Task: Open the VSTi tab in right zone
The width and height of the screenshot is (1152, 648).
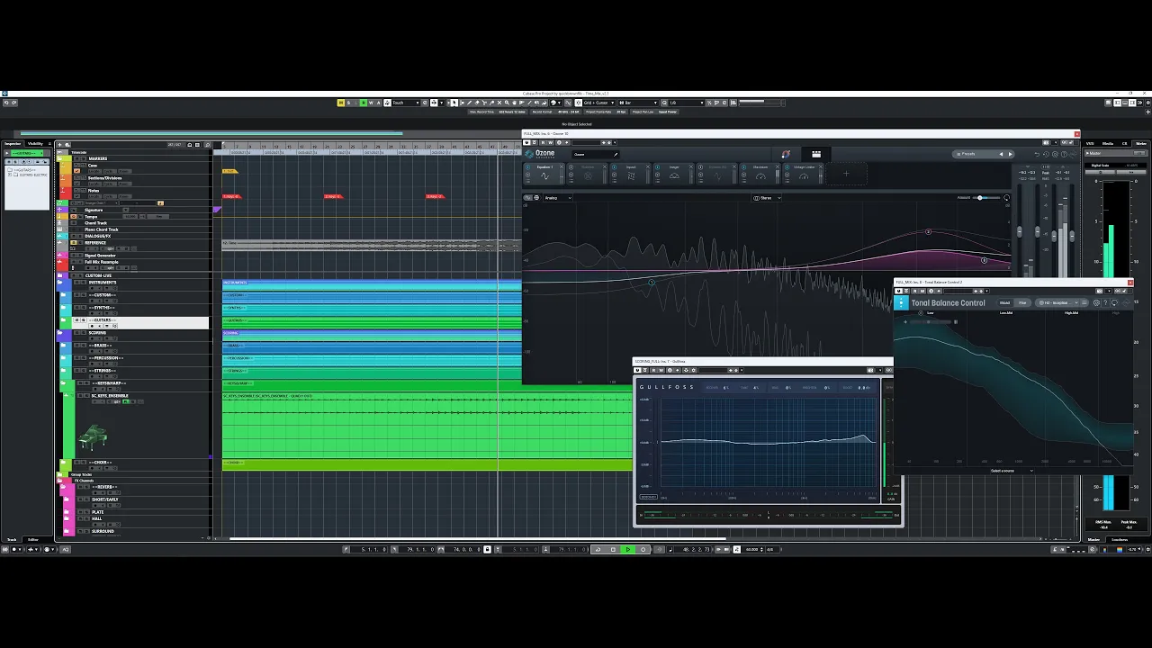Action: [1090, 143]
